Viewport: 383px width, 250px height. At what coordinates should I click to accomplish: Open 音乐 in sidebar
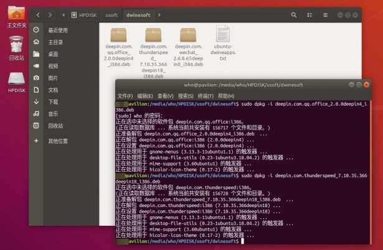coord(53,114)
